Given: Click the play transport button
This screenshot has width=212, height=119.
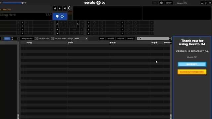Looking at the screenshot, I should tap(60, 8).
